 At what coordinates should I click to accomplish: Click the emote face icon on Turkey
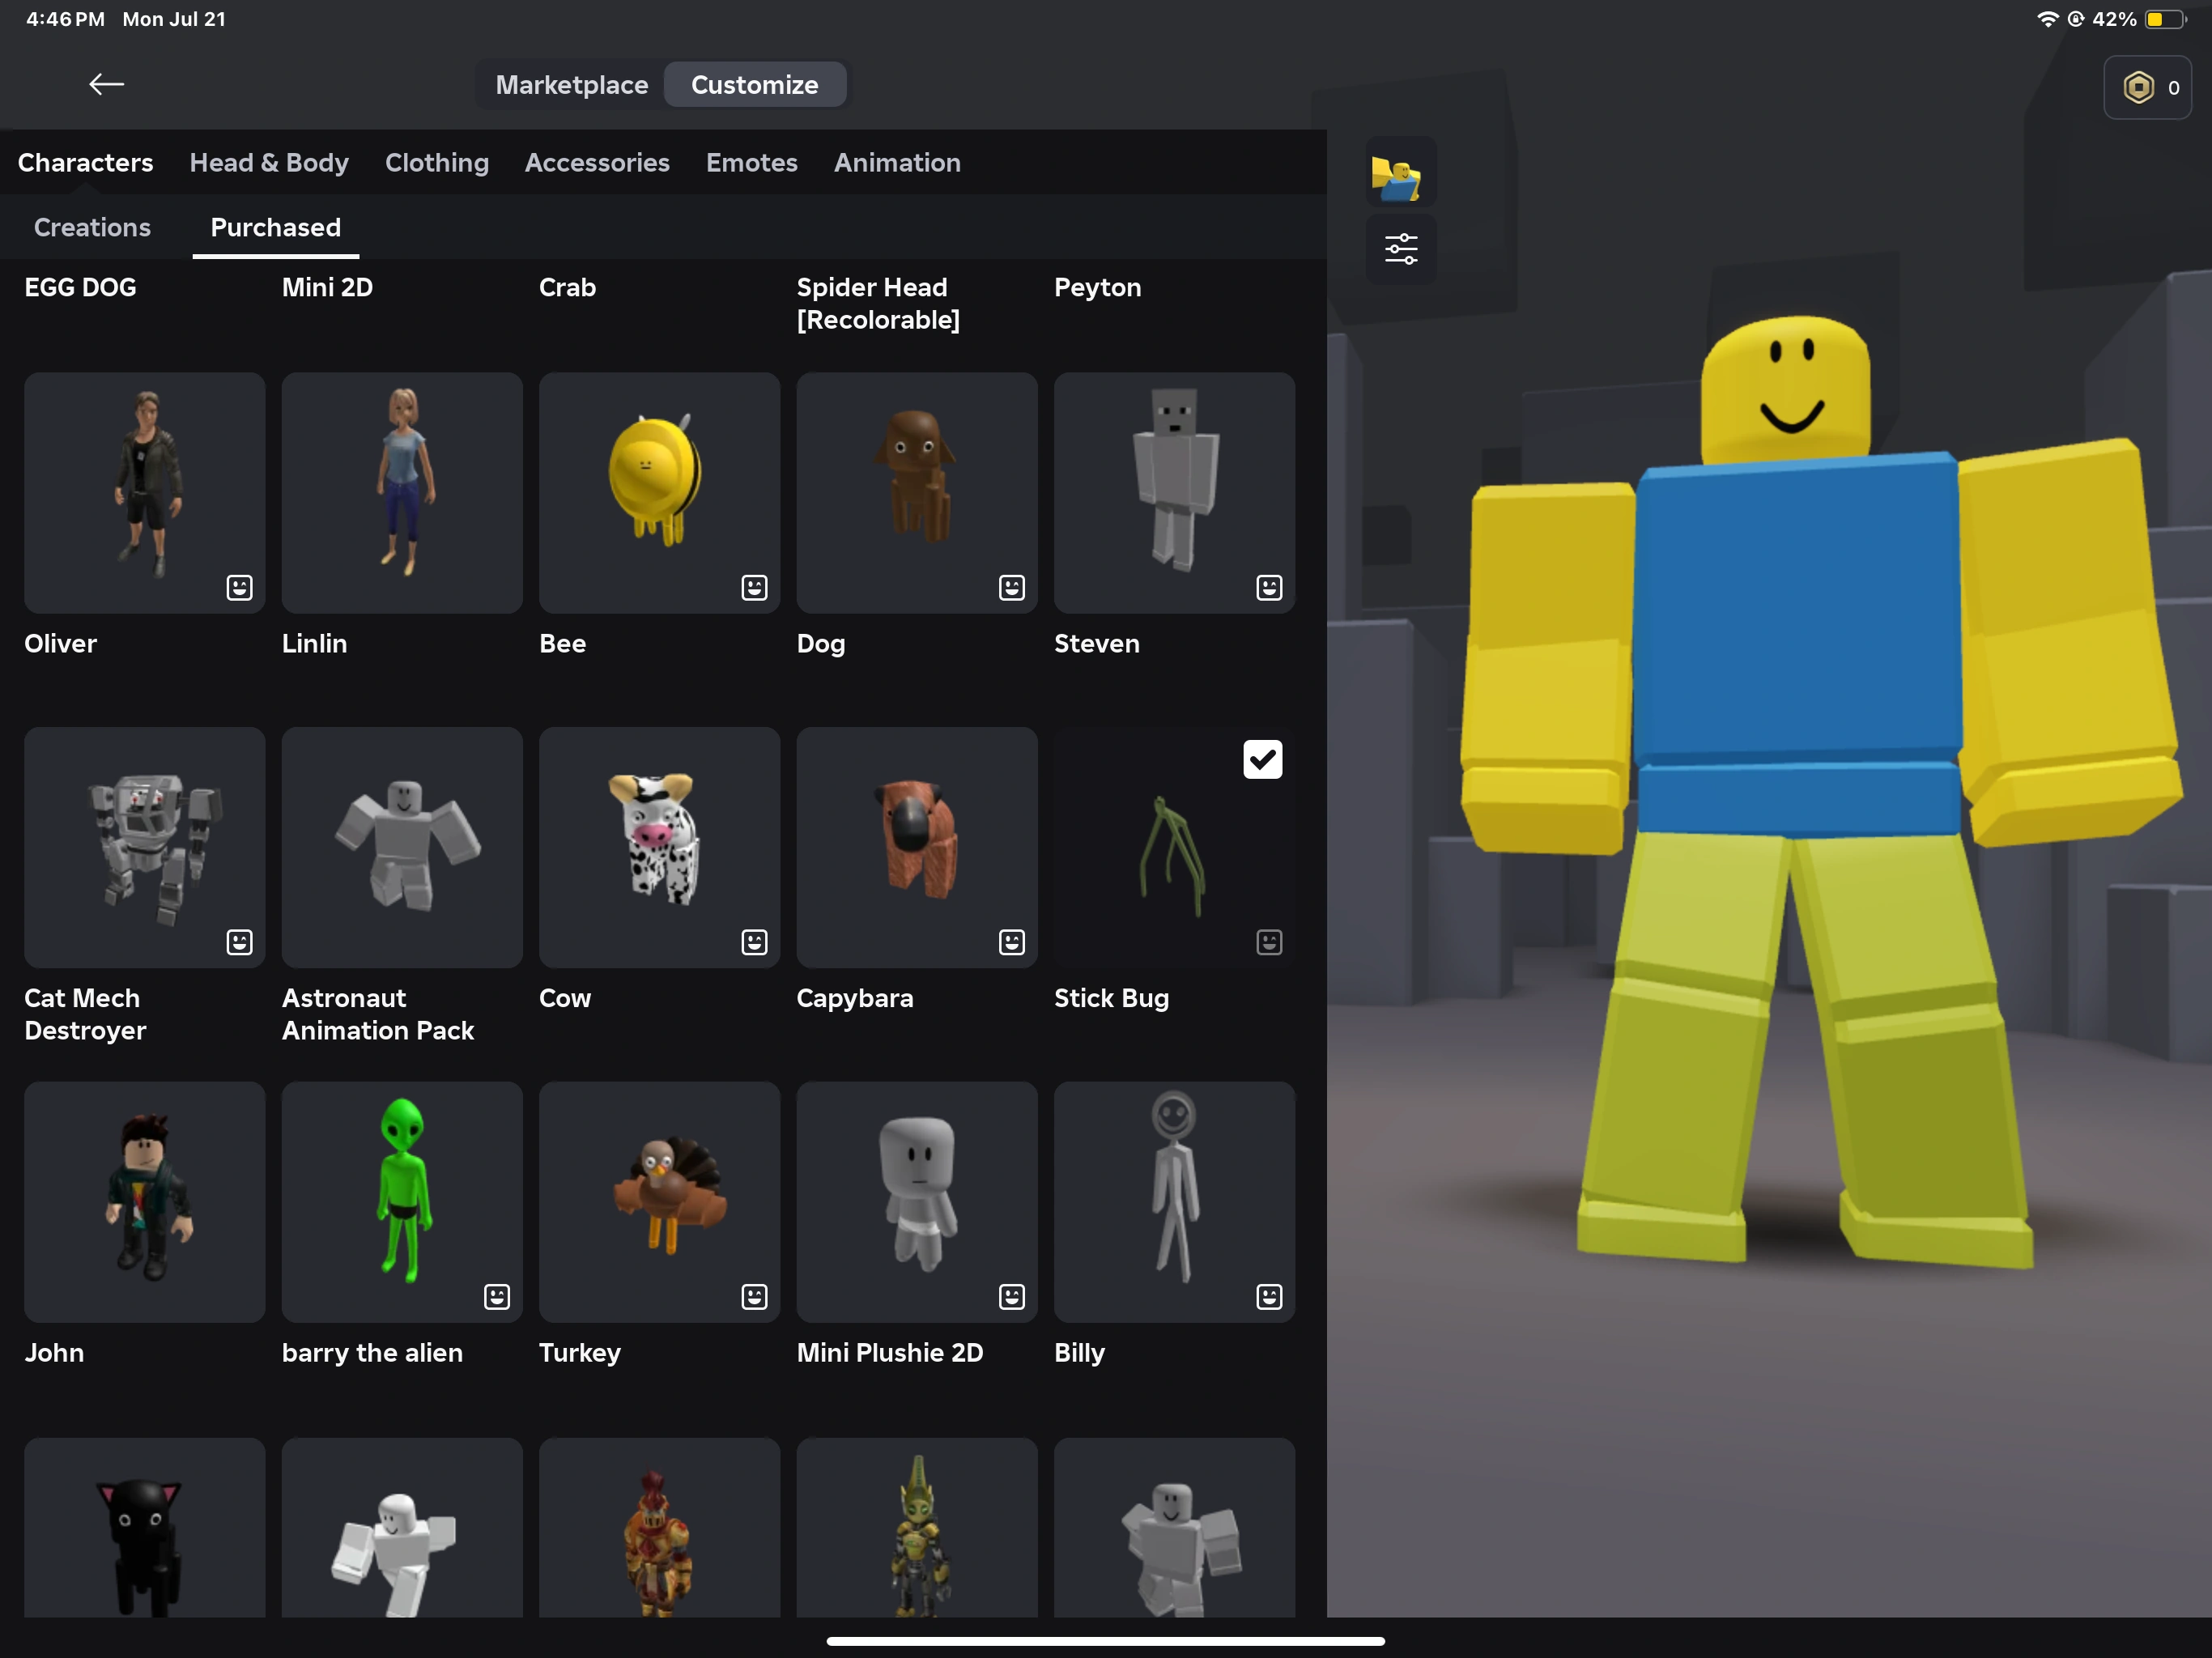pos(753,1296)
